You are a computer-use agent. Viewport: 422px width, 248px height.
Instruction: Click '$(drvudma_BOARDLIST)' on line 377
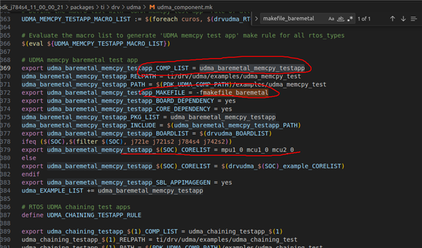(x=236, y=133)
